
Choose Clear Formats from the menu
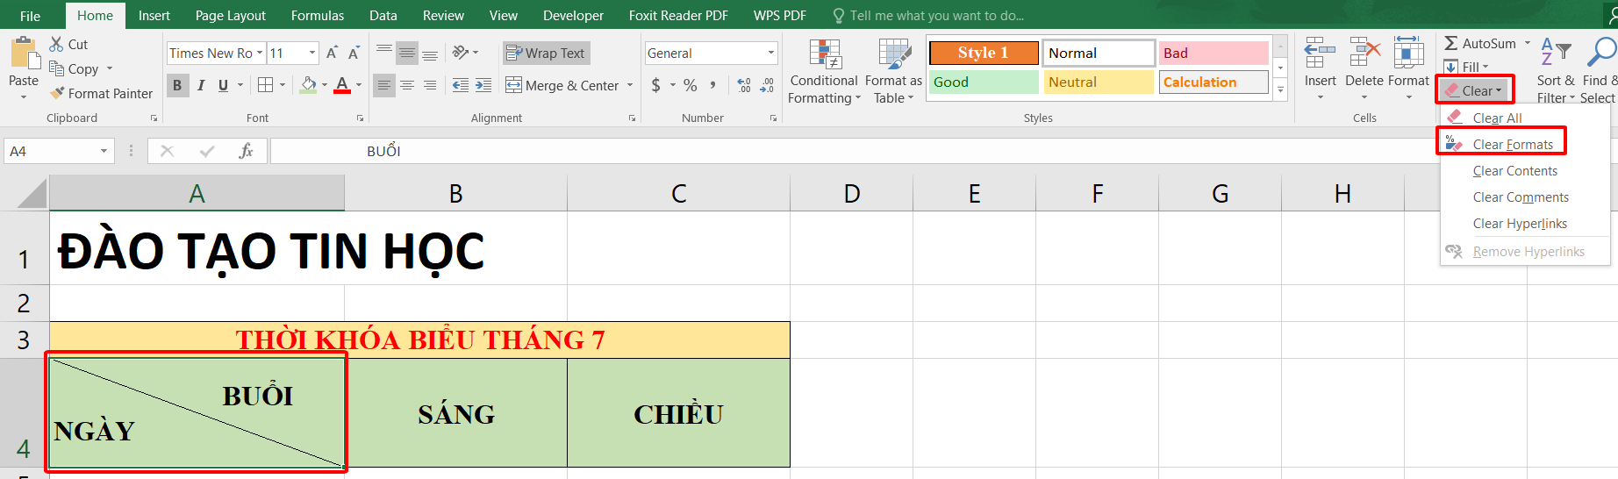pos(1512,145)
